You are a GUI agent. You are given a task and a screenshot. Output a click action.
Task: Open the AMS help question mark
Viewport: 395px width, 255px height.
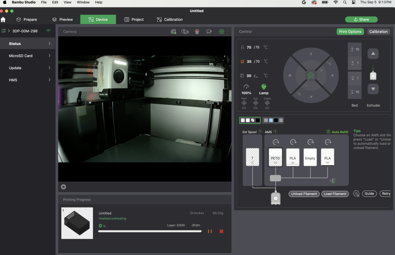[x=275, y=132]
